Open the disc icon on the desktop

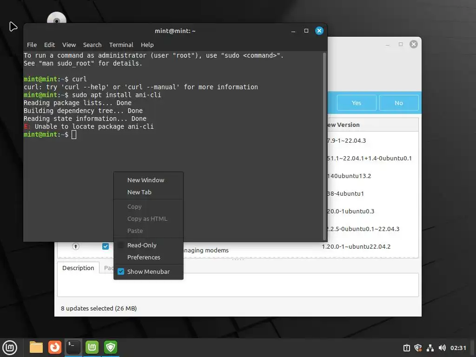point(56,18)
